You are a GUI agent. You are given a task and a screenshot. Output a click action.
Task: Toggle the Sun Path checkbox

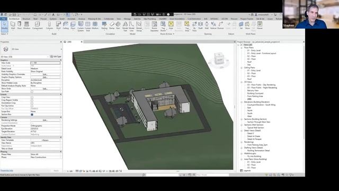tap(32, 92)
